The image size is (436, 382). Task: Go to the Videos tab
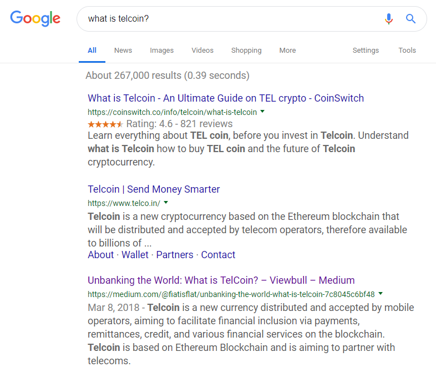click(202, 51)
